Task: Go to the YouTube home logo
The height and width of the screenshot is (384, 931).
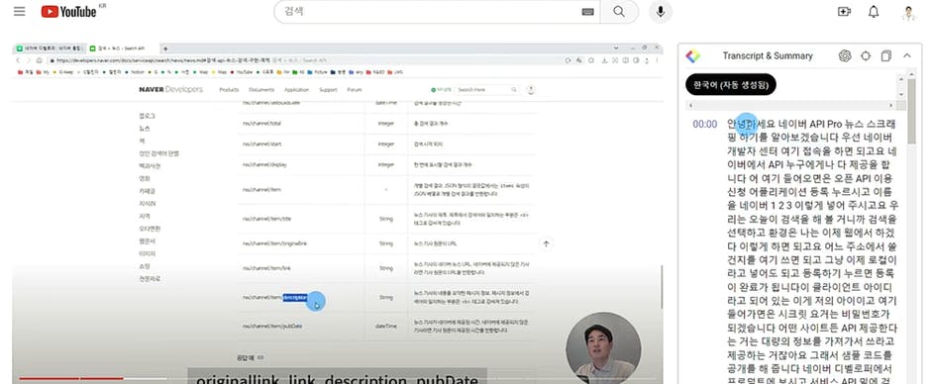Action: click(69, 11)
